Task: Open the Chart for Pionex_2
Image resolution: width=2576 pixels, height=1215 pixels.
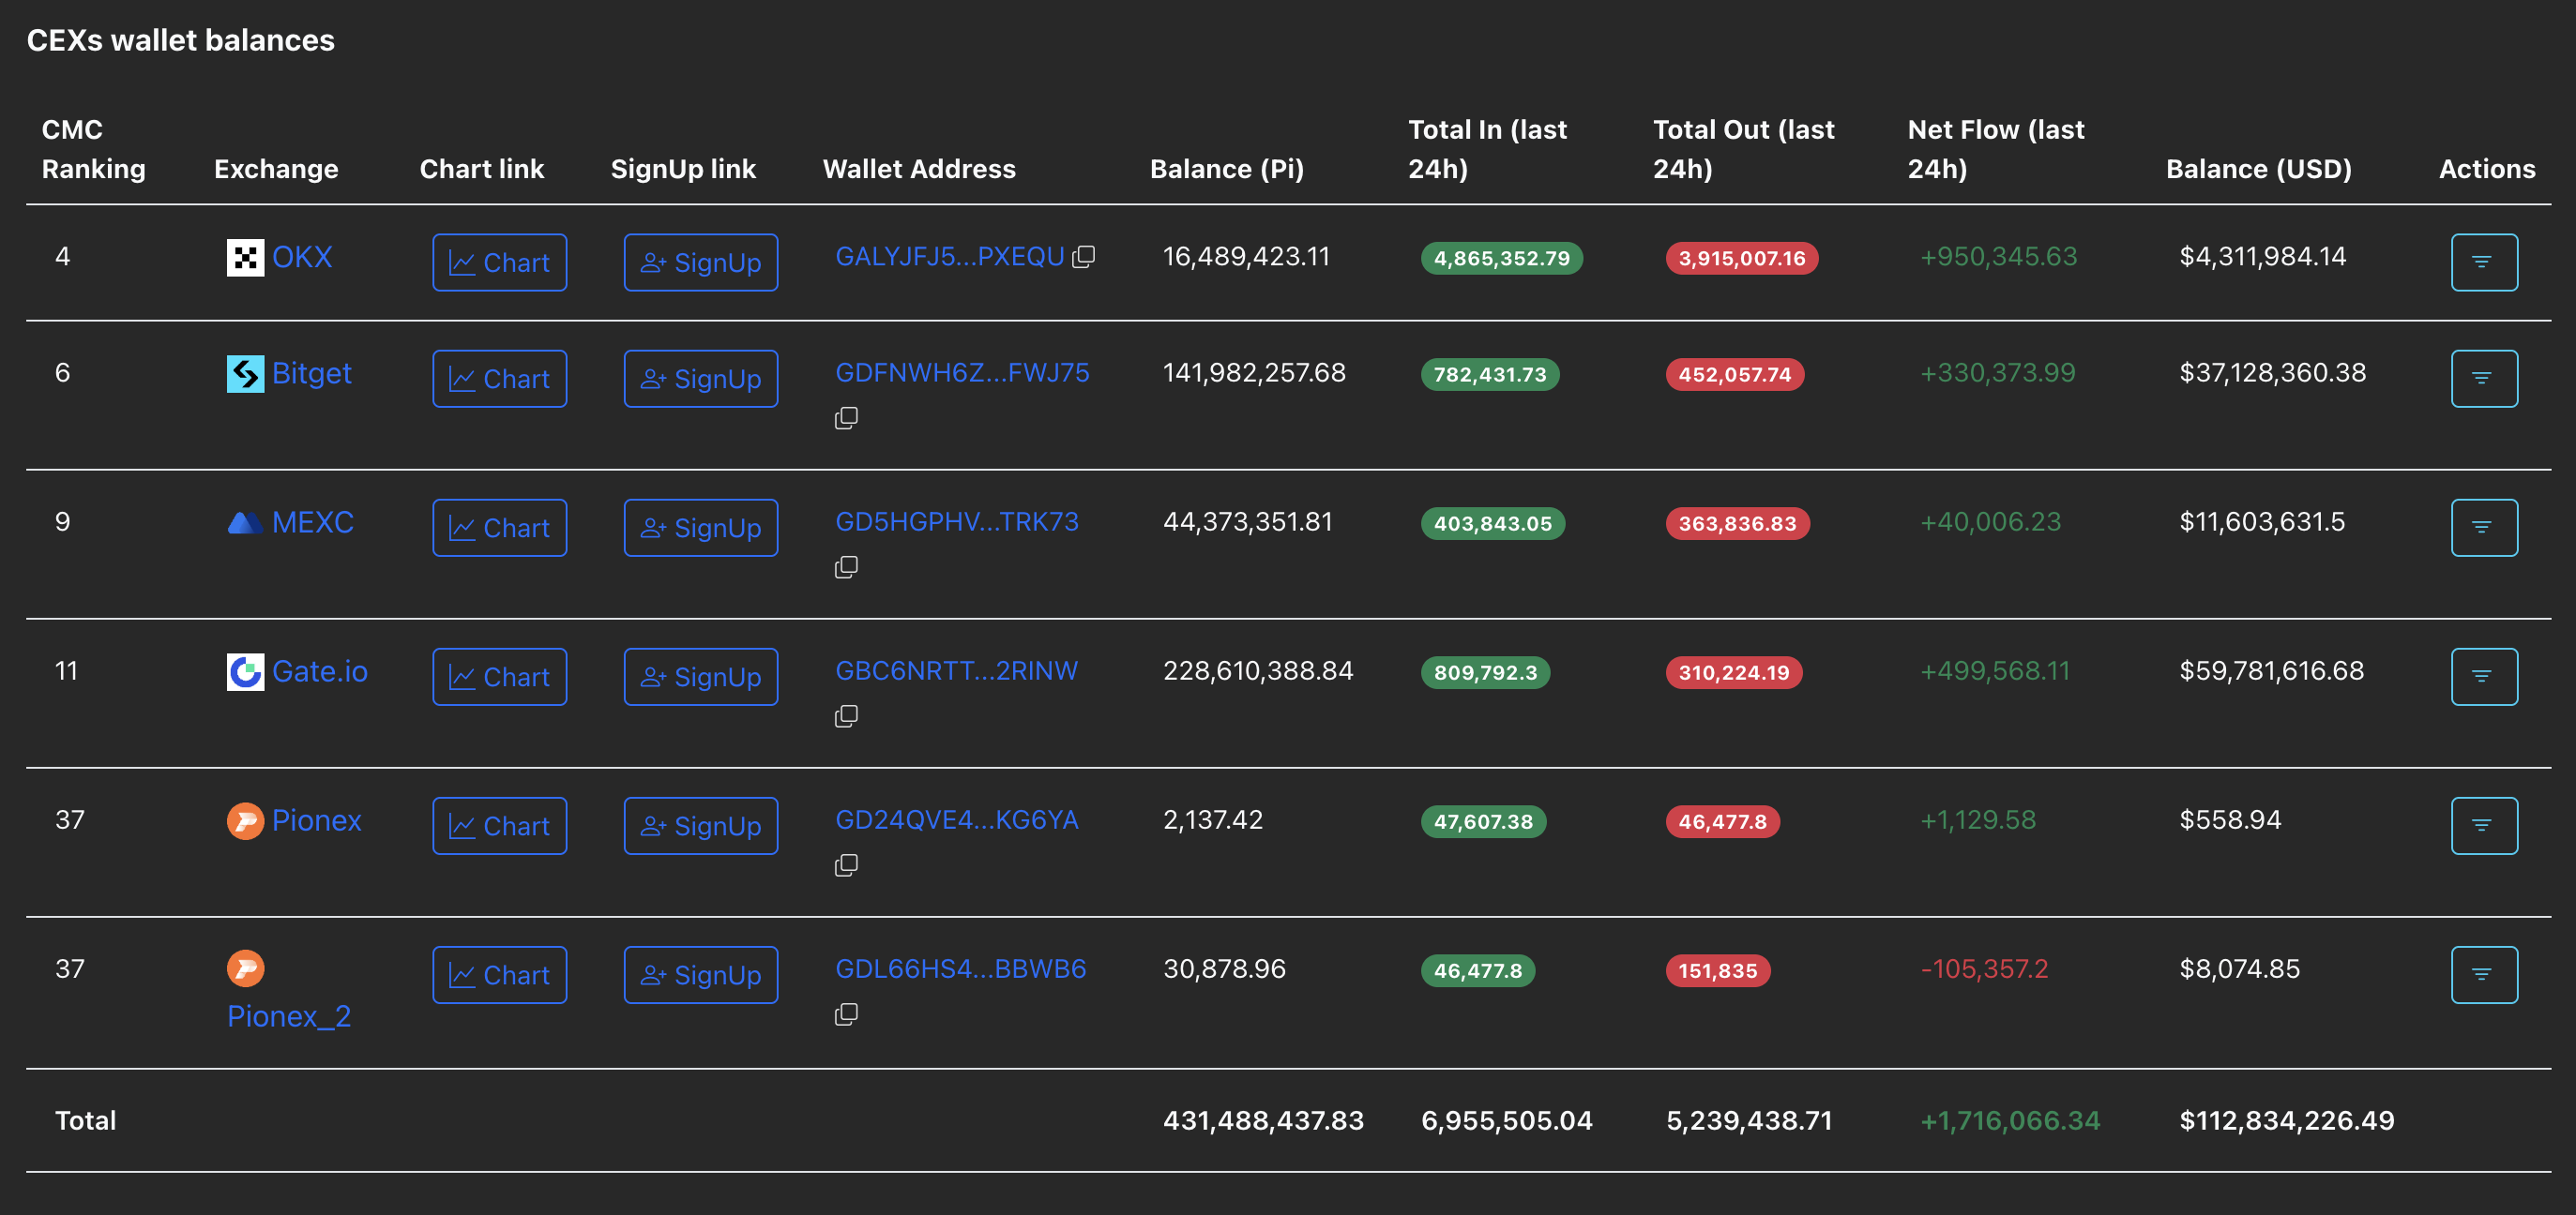Action: pyautogui.click(x=499, y=974)
